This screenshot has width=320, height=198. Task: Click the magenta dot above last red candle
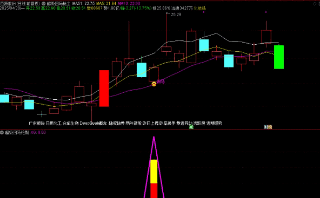[x=266, y=12]
